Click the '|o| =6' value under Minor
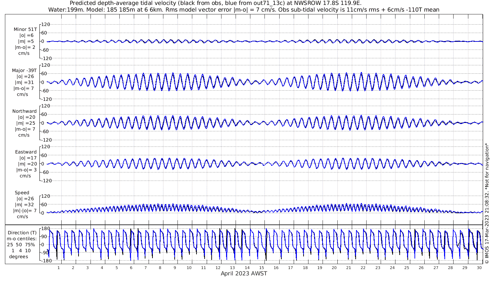This screenshot has height=281, width=493. (26, 35)
